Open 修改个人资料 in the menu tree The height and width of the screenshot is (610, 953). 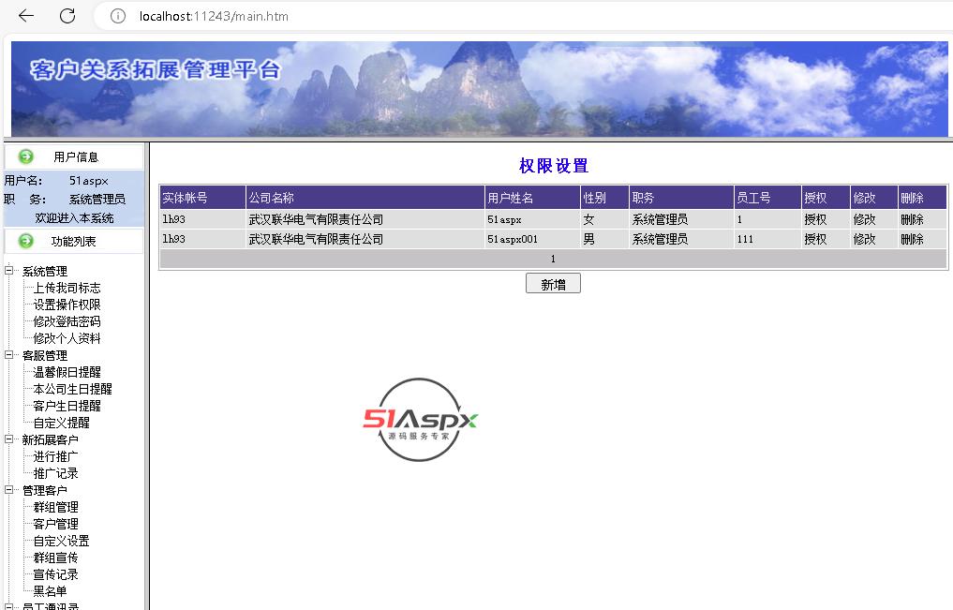click(x=67, y=338)
